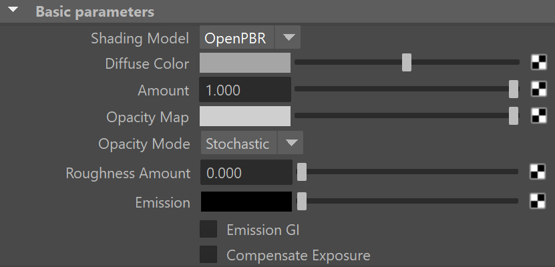The height and width of the screenshot is (267, 555).
Task: Click Roughness Amount texture checker icon
Action: click(538, 172)
